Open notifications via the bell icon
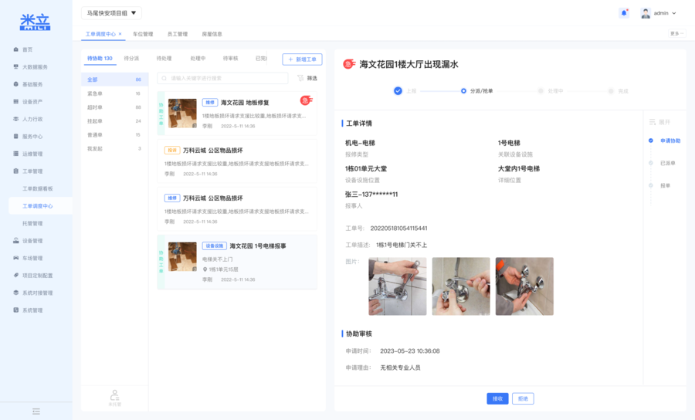 [x=624, y=13]
